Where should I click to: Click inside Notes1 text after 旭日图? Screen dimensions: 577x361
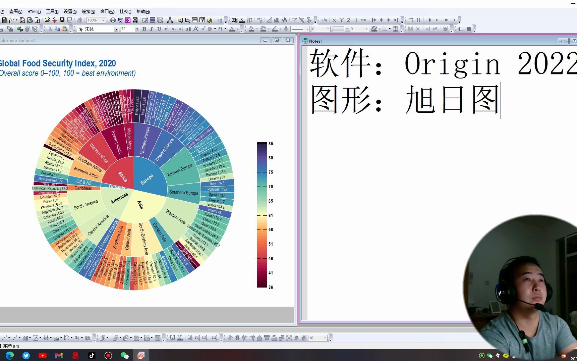[x=501, y=100]
